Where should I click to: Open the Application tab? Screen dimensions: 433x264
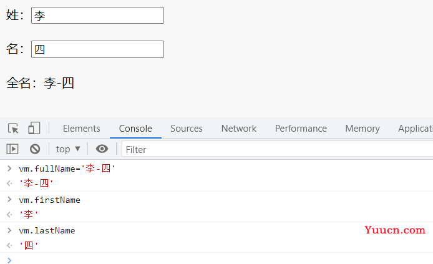(415, 129)
